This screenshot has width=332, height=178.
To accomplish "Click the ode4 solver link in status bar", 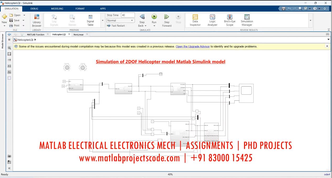I will click(327, 174).
